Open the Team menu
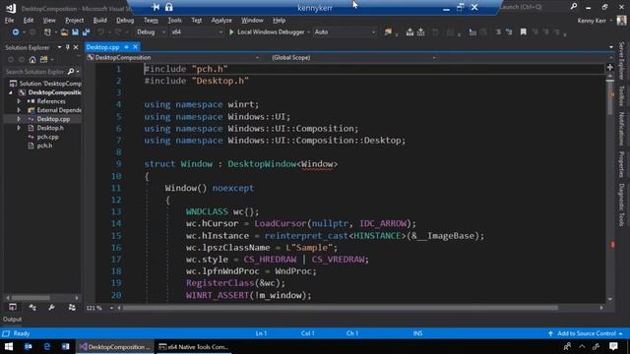Viewport: 630px width, 354px height. [x=151, y=20]
